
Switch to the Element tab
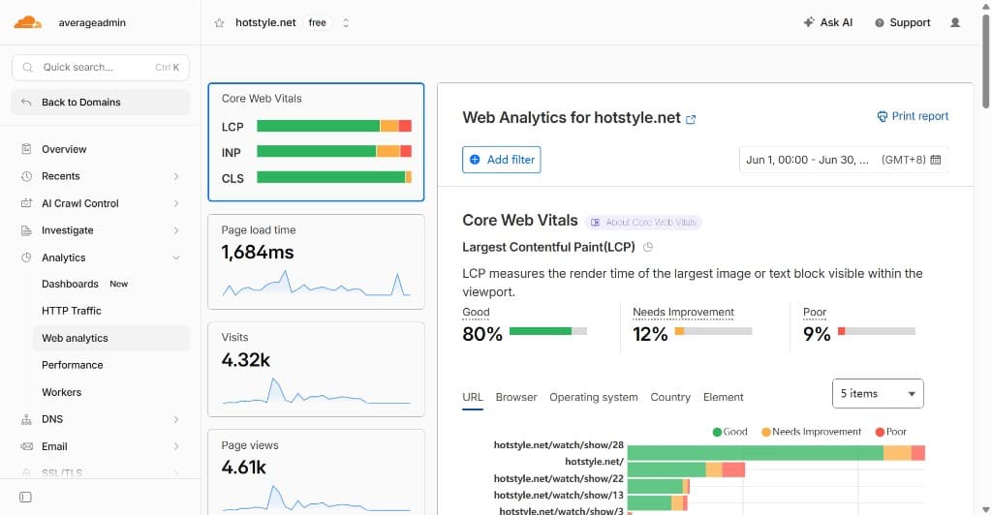[723, 398]
